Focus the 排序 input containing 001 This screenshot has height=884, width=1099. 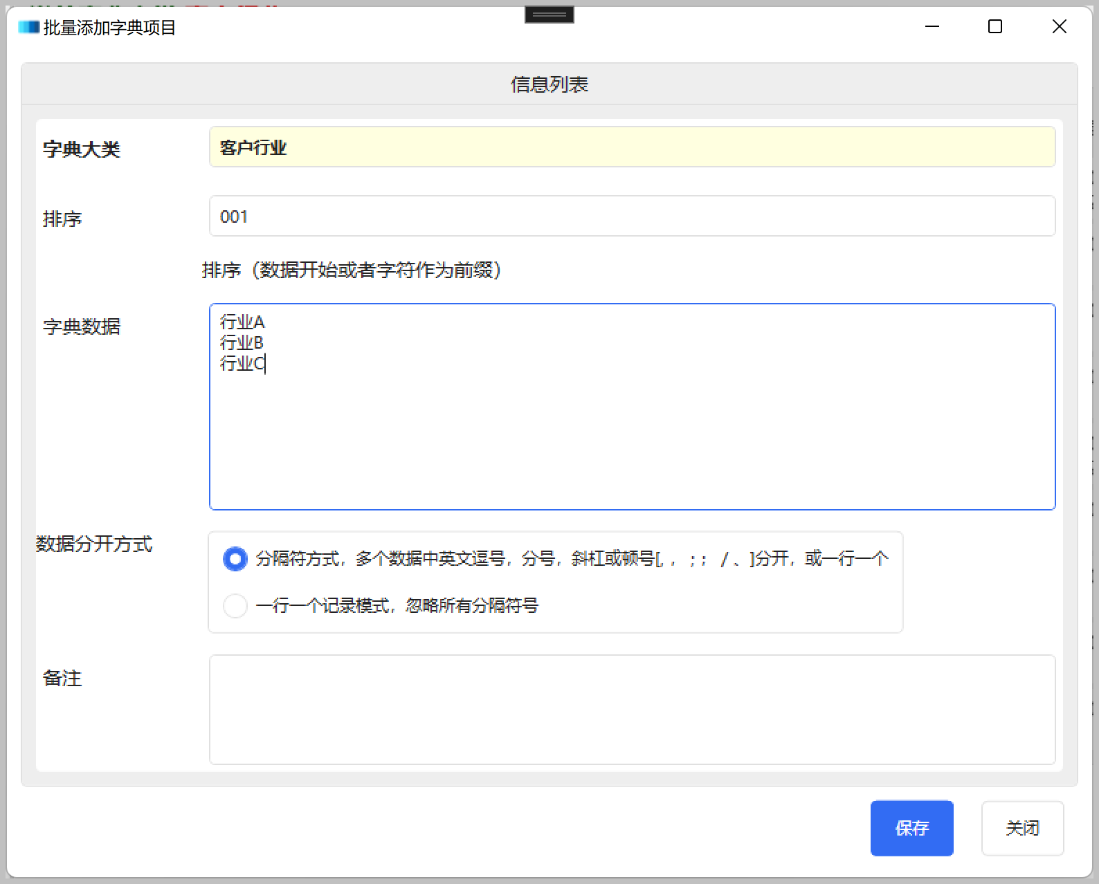631,217
